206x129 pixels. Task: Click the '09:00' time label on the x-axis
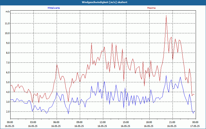pyautogui.click(x=80, y=122)
